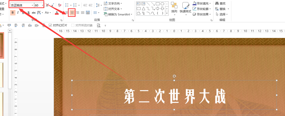
Task: Insert horizontal text box shape
Action: point(139,4)
